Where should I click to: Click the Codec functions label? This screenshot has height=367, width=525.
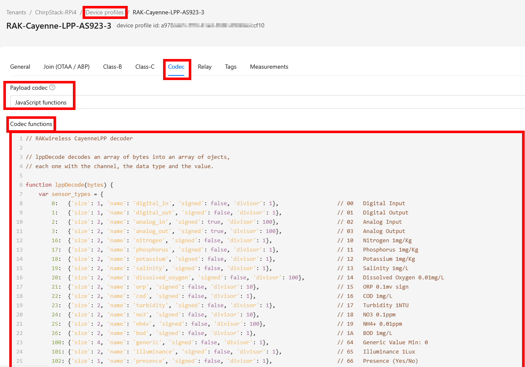(31, 124)
